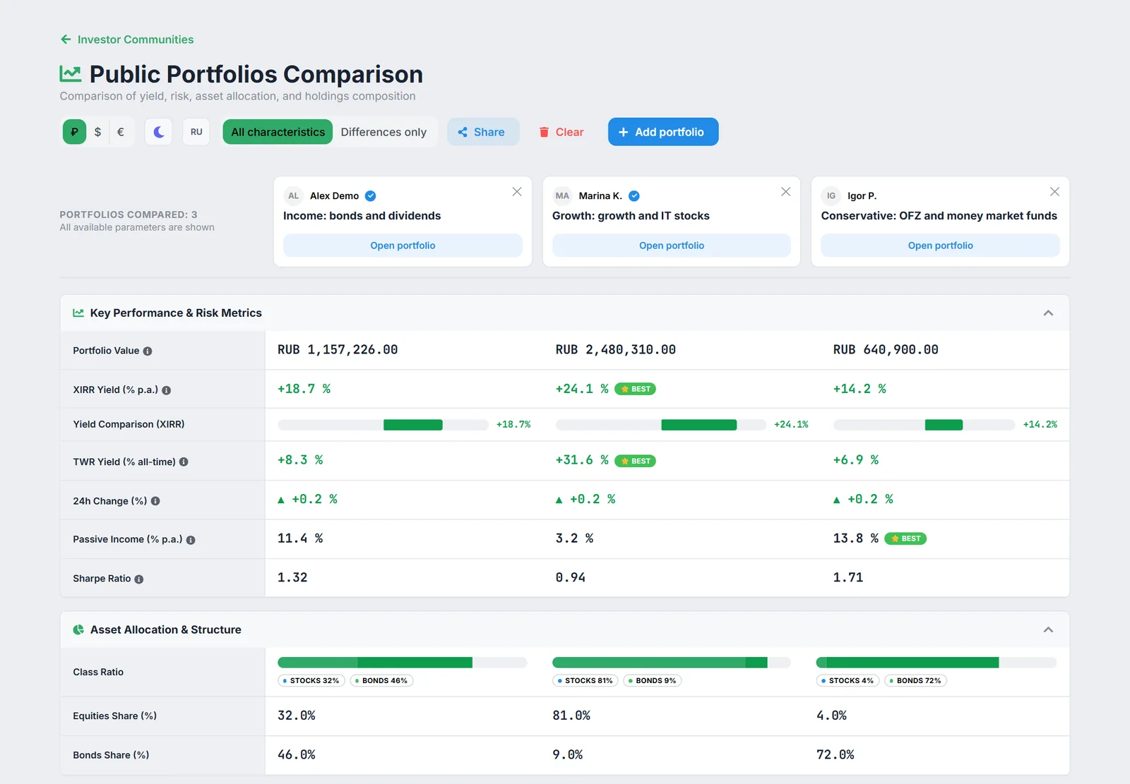Add portfolio to comparison

(663, 132)
